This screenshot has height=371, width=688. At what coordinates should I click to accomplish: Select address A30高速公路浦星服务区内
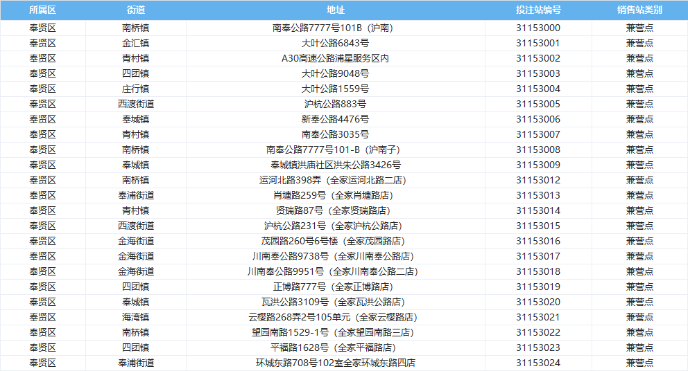335,58
